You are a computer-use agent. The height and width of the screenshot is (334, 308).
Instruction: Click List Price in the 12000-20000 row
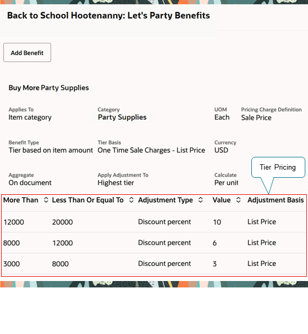pyautogui.click(x=261, y=222)
